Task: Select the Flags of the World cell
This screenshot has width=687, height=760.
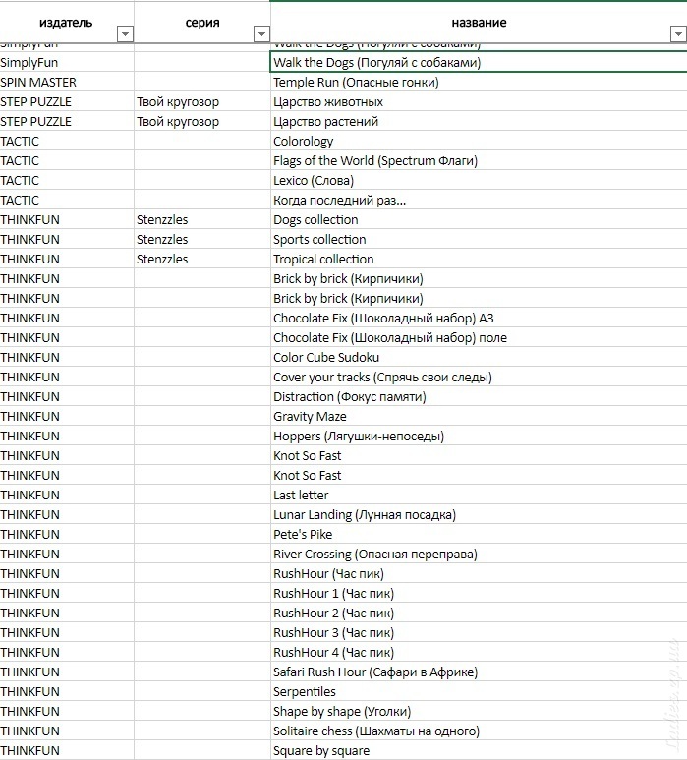Action: (x=479, y=161)
